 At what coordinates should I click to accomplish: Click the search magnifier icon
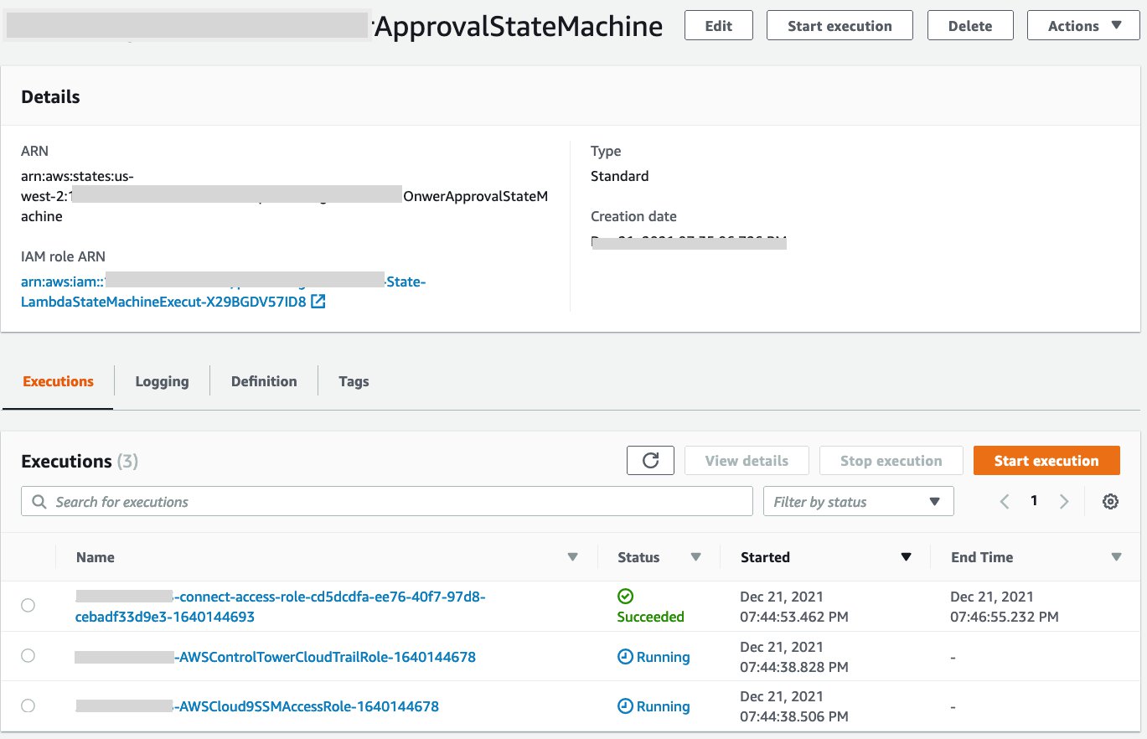pos(39,502)
